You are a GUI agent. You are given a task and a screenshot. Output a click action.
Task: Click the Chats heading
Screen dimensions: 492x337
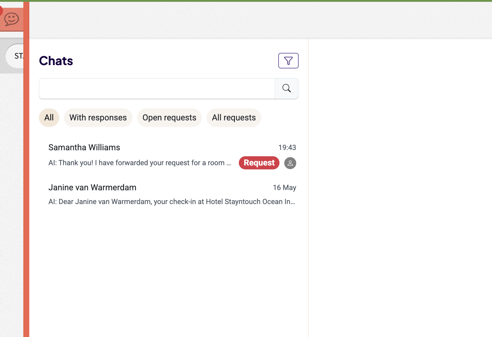tap(56, 61)
